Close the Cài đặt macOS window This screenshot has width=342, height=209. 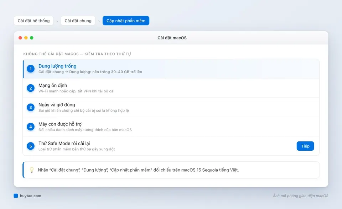[20, 38]
